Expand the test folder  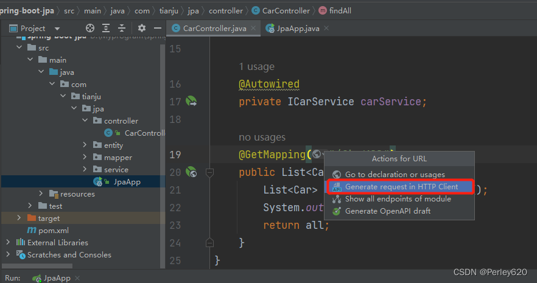click(x=30, y=206)
